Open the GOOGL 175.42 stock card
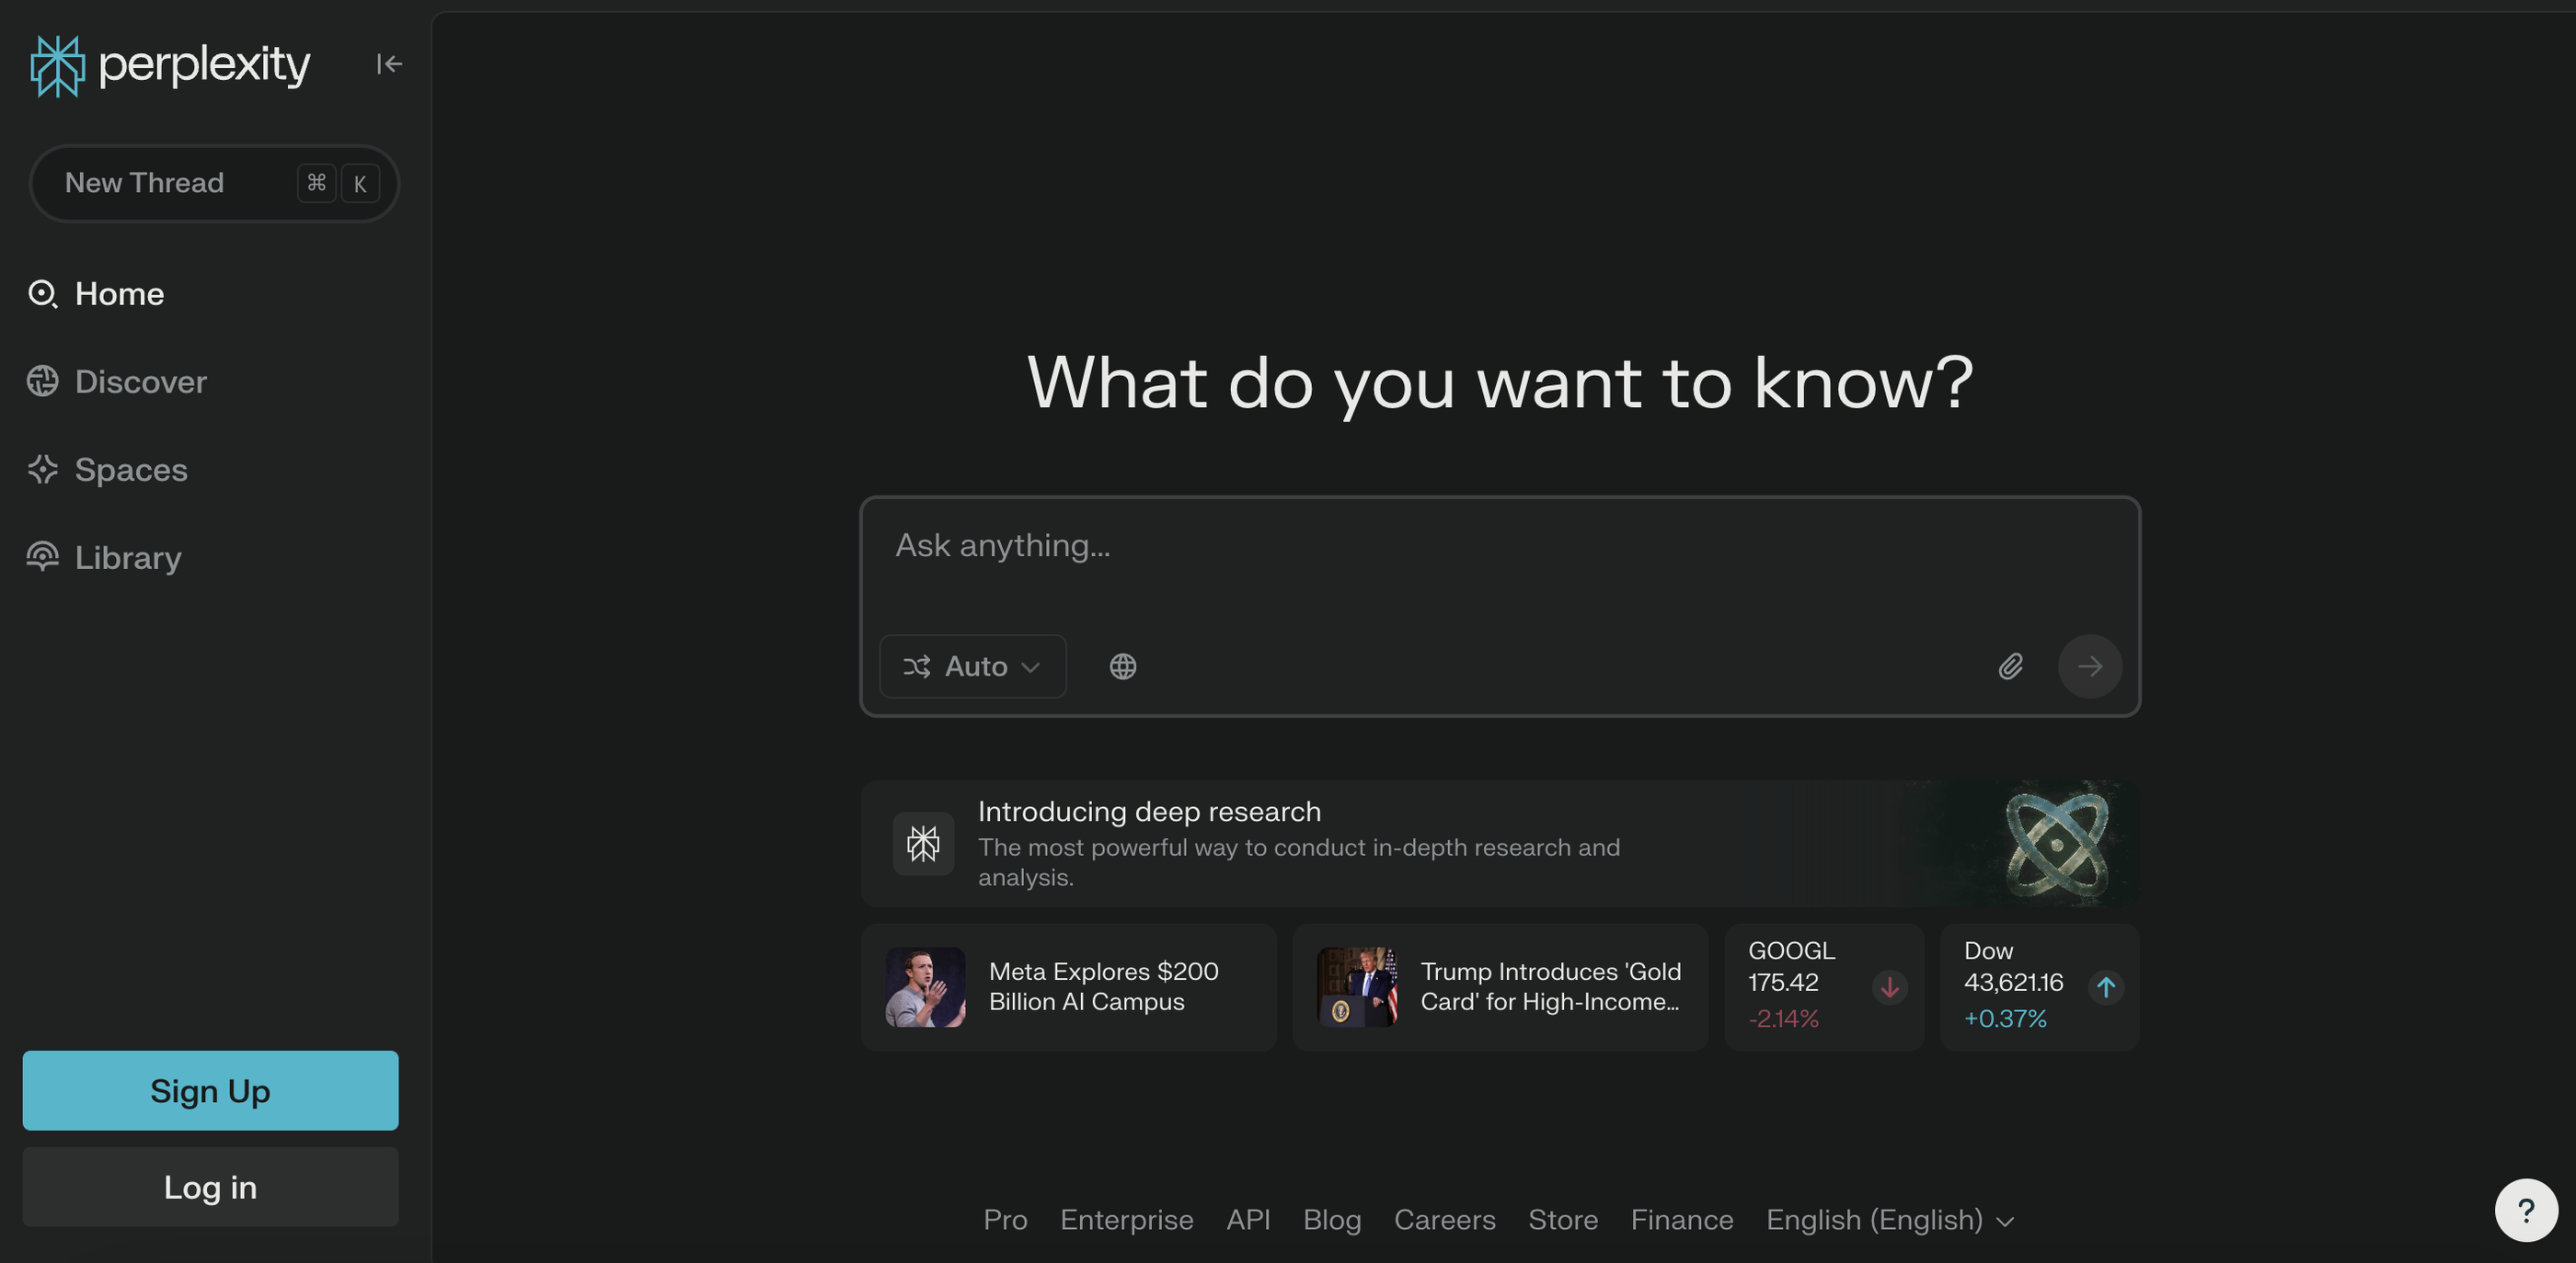Screen dimensions: 2576x1263 click(x=1824, y=987)
